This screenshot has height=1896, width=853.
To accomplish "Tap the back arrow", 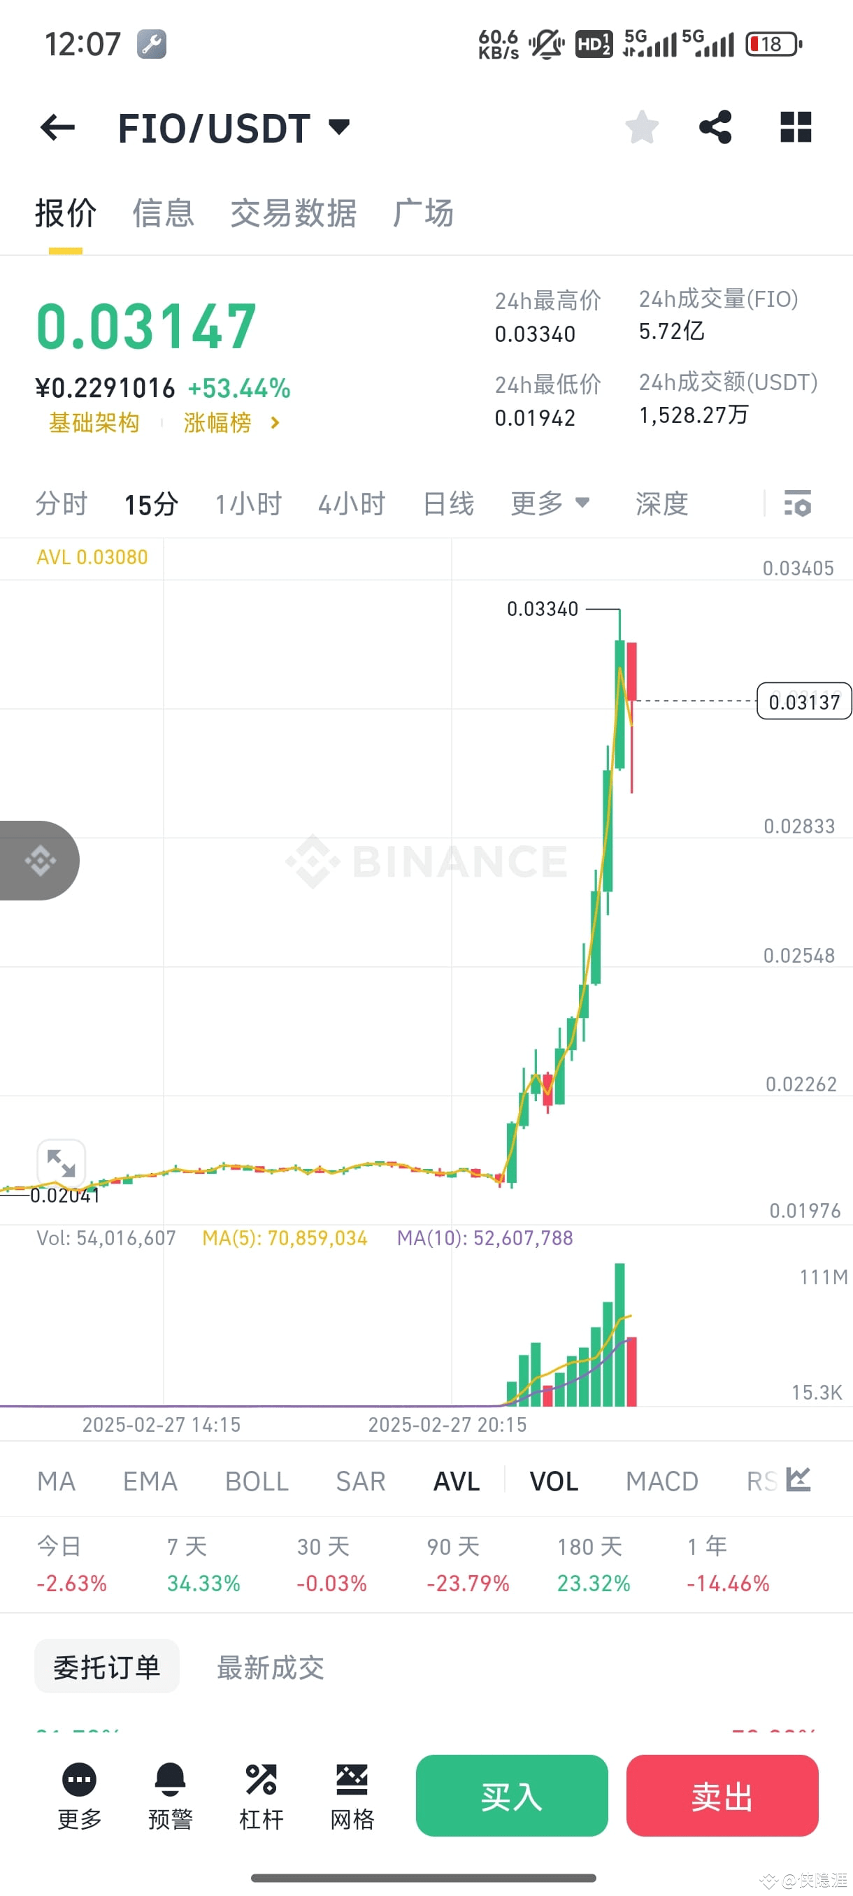I will (57, 127).
